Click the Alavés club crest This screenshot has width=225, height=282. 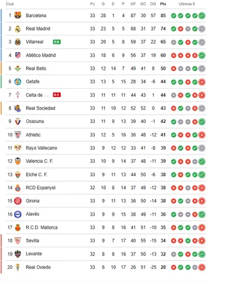click(x=18, y=214)
